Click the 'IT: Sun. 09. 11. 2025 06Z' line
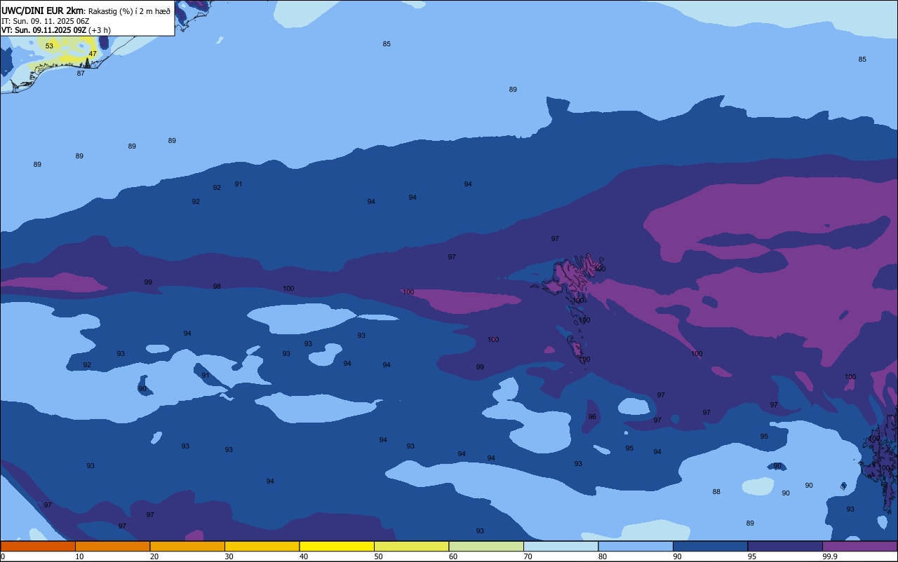Viewport: 898px width, 562px height. [x=45, y=21]
